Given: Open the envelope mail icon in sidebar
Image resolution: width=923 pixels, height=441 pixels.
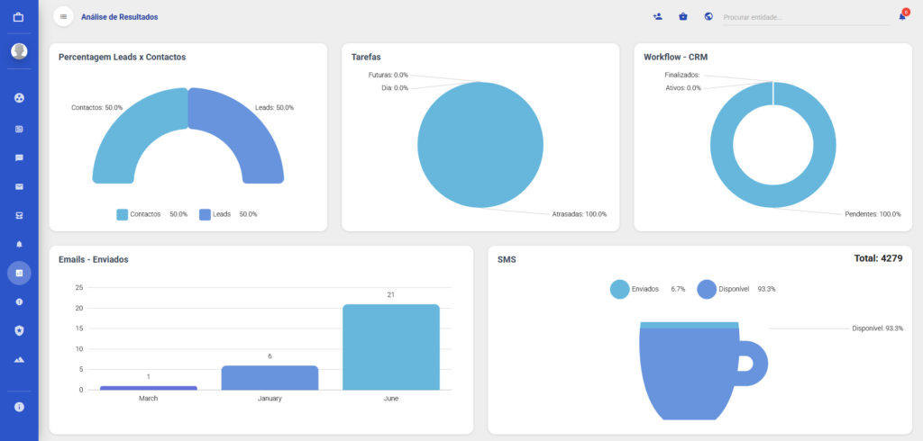Looking at the screenshot, I should (19, 186).
